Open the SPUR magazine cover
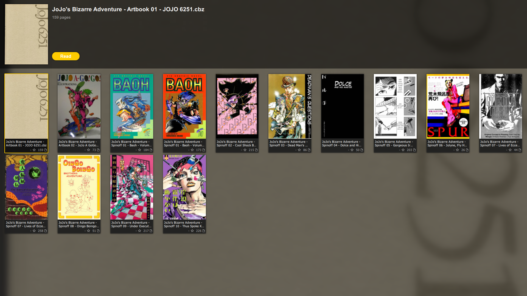Viewport: 527px width, 296px height. [448, 106]
